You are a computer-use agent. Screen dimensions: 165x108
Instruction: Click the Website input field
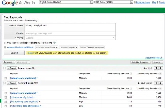tap(70, 34)
